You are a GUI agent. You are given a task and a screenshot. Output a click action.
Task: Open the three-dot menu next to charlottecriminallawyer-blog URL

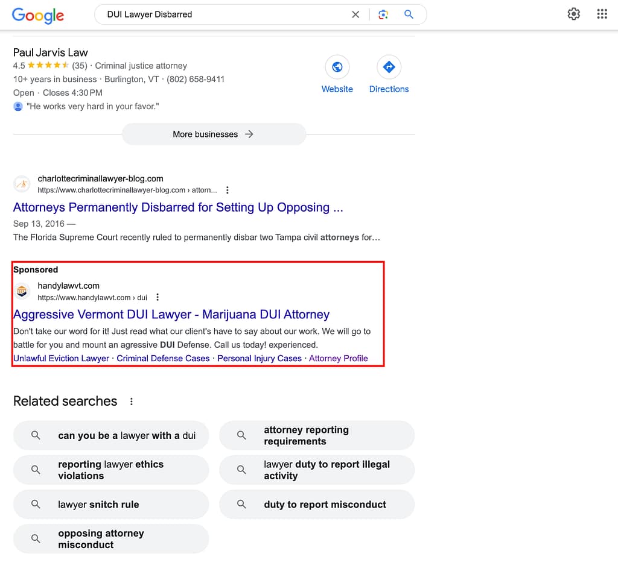[x=228, y=190]
